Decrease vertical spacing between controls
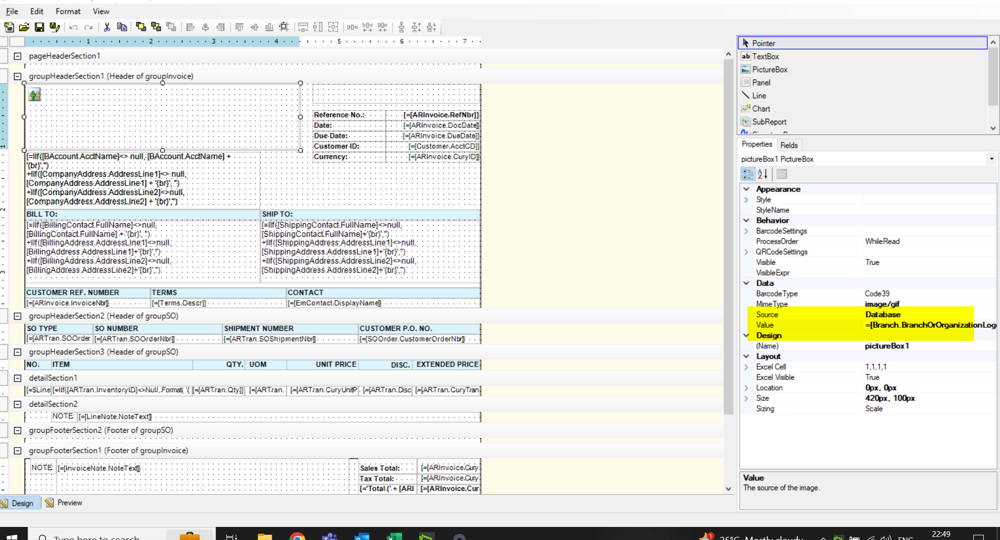The width and height of the screenshot is (1000, 540). pyautogui.click(x=432, y=27)
